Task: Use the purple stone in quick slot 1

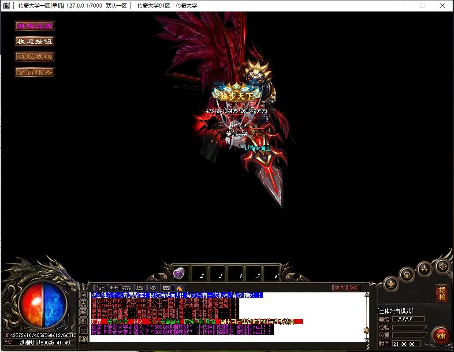Action: tap(179, 273)
